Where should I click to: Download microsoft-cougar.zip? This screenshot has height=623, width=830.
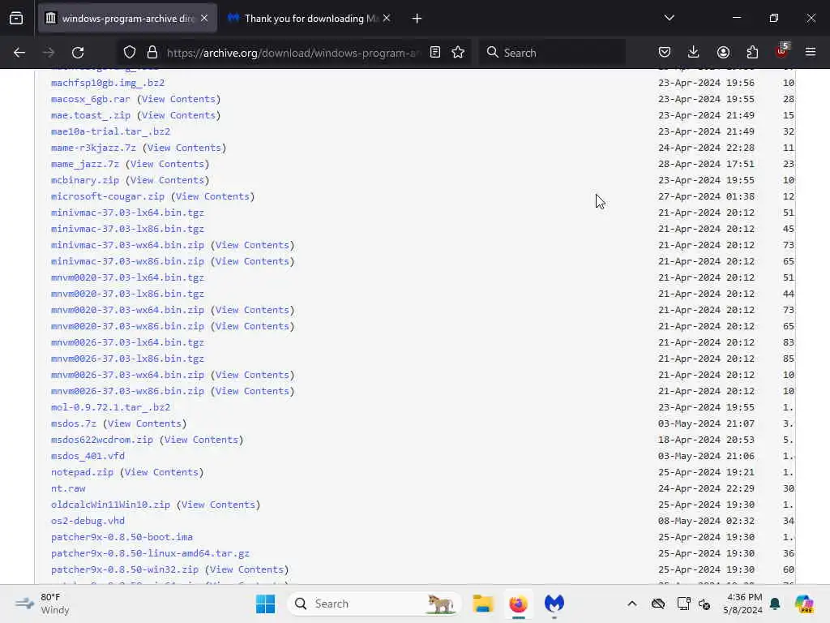point(108,196)
